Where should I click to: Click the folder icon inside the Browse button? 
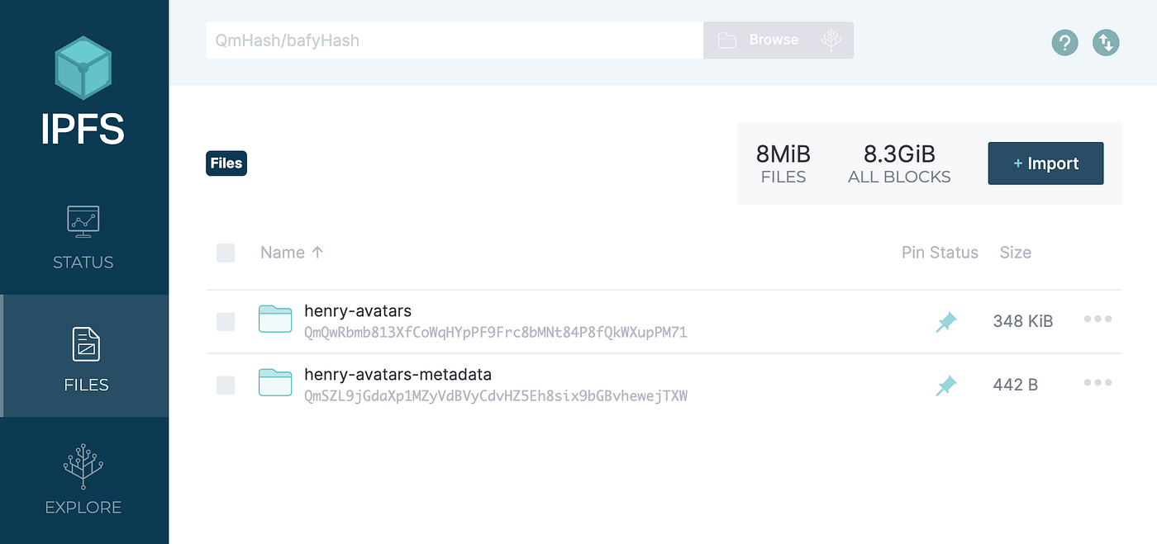(727, 40)
